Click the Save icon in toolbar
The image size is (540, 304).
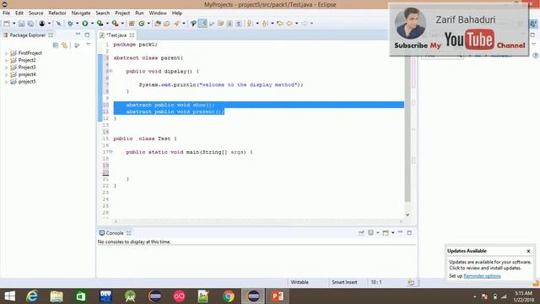click(21, 24)
